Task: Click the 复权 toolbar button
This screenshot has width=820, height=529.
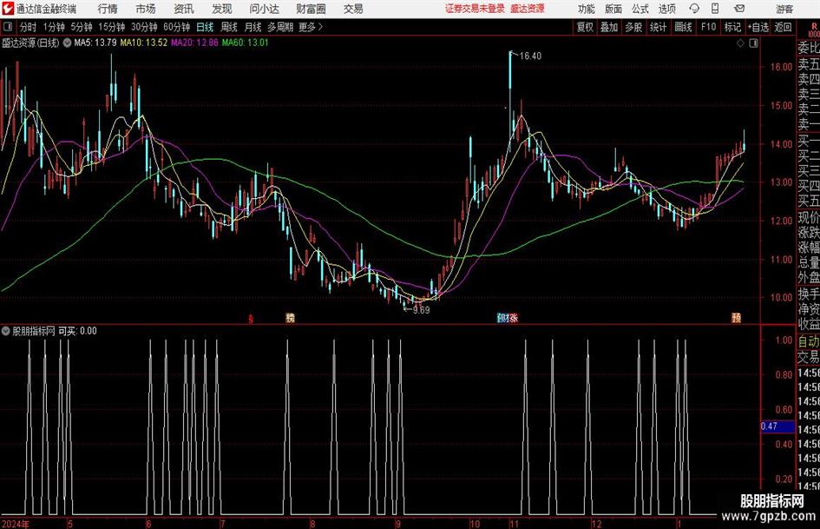Action: pyautogui.click(x=585, y=27)
